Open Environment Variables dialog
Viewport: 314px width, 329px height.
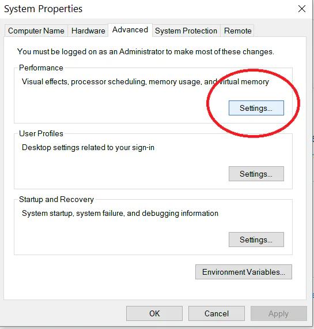[244, 272]
